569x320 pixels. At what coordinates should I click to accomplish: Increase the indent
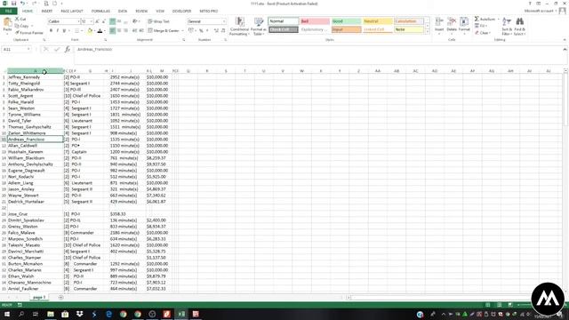(x=141, y=31)
